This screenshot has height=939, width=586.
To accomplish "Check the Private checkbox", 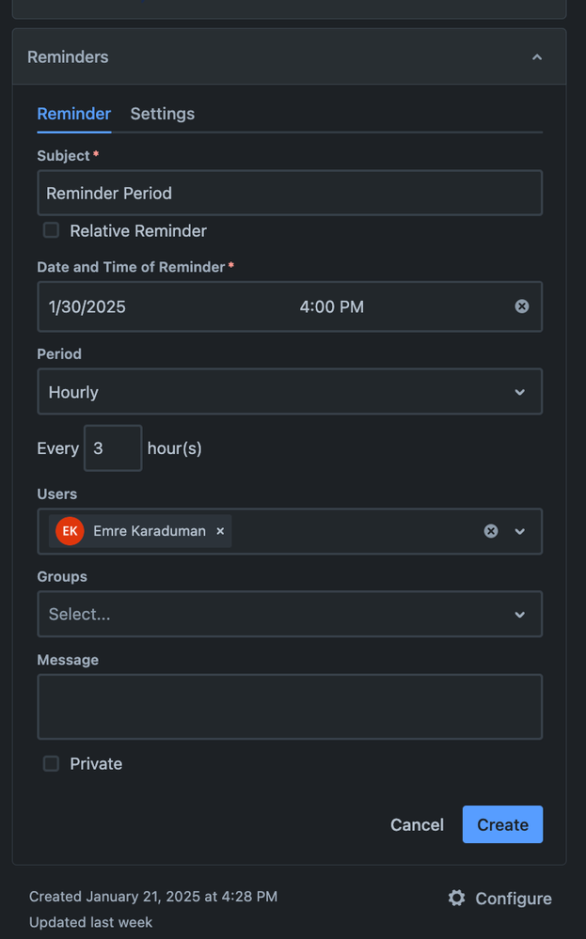I will pyautogui.click(x=52, y=763).
